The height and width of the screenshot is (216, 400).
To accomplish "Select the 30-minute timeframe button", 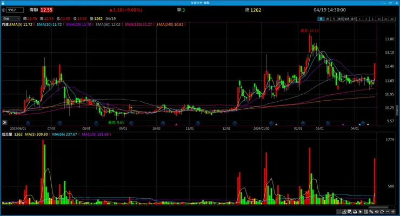I will (386, 19).
